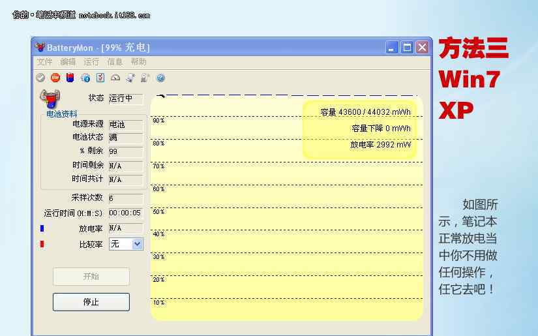Maximize the BatteryMon window
This screenshot has width=538, height=336.
click(x=407, y=48)
